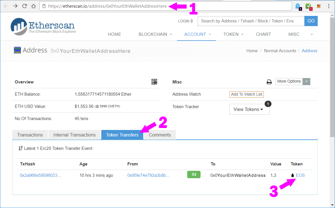Open the HOME menu item
335x208 pixels.
115,34
